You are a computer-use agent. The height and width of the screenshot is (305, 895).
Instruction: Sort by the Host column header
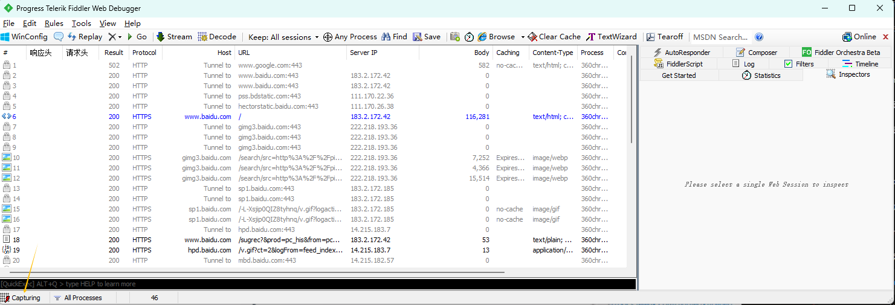198,53
